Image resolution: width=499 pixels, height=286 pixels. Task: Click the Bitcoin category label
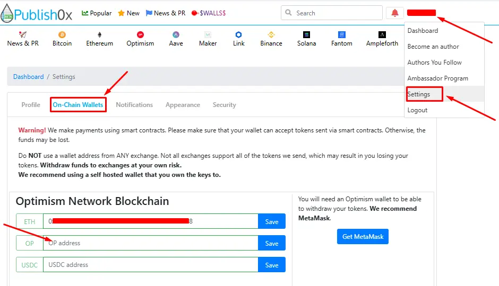coord(62,43)
